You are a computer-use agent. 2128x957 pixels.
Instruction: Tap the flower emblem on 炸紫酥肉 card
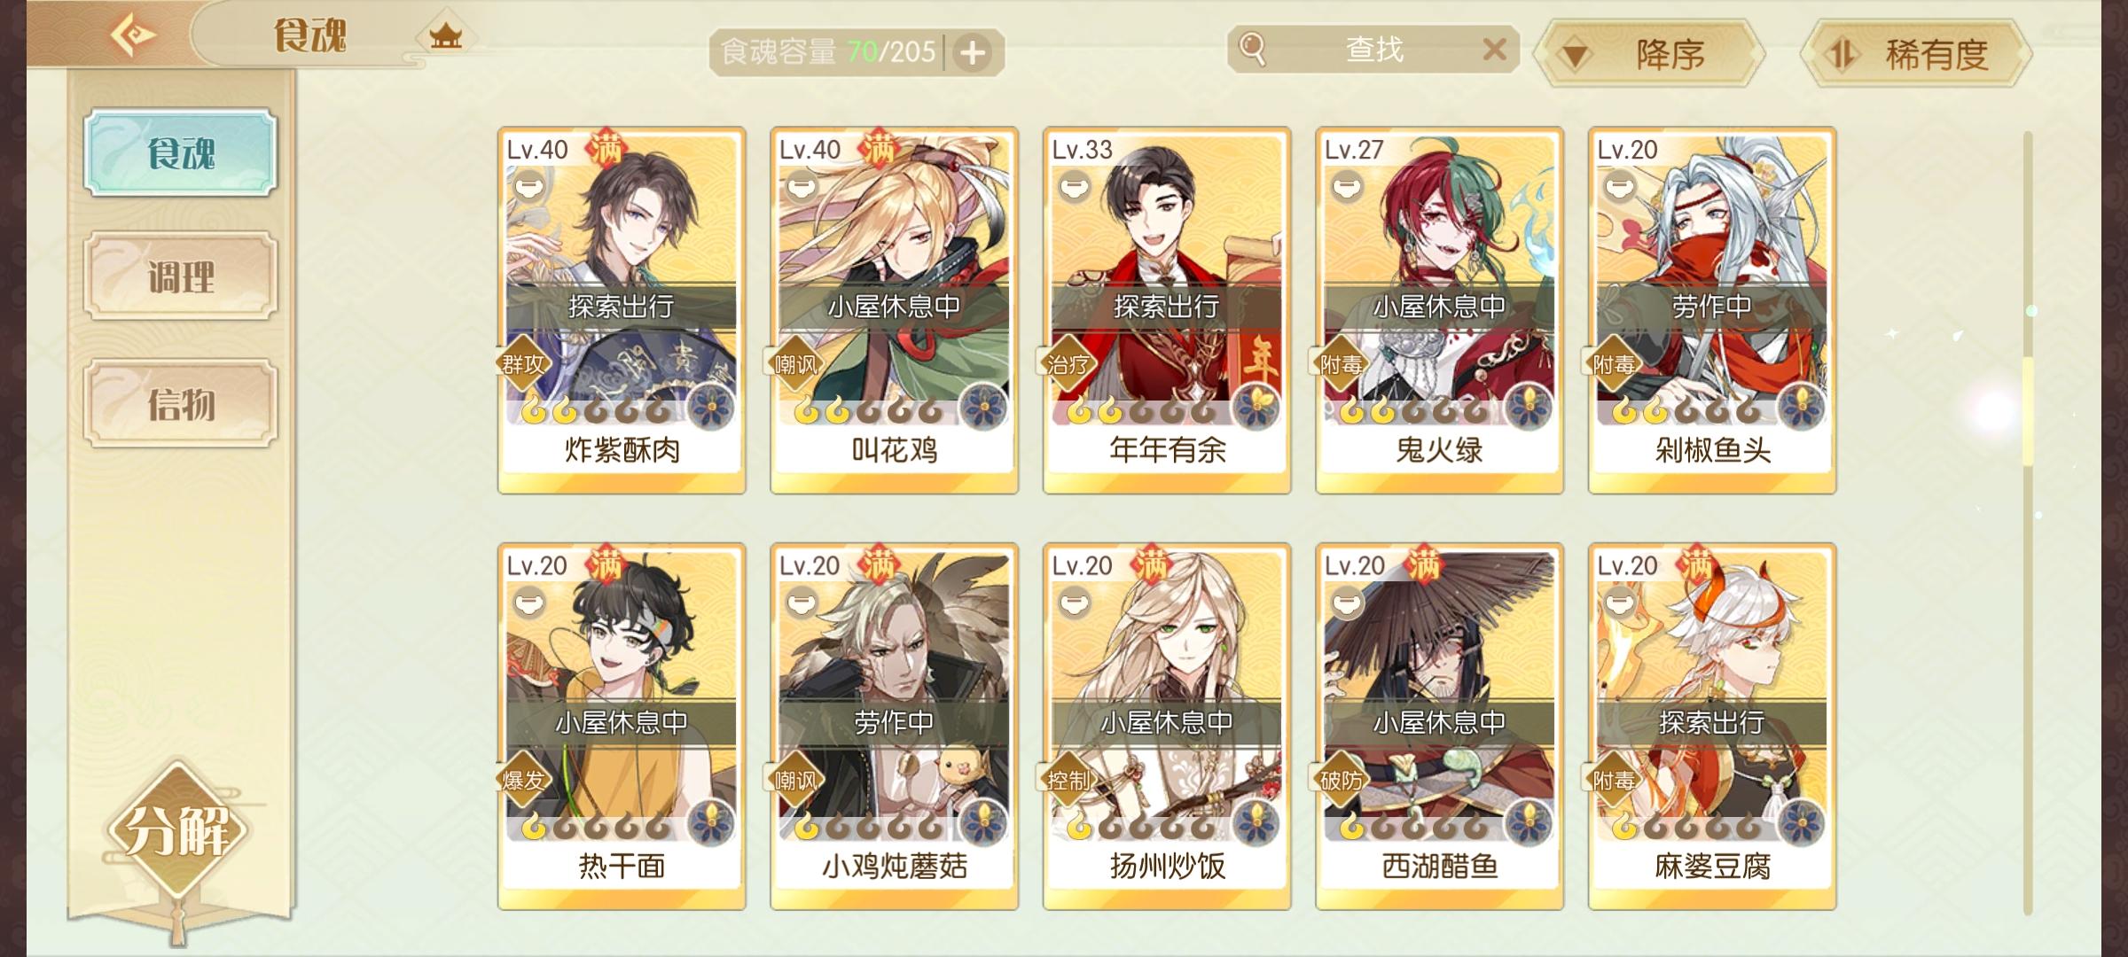(x=711, y=408)
